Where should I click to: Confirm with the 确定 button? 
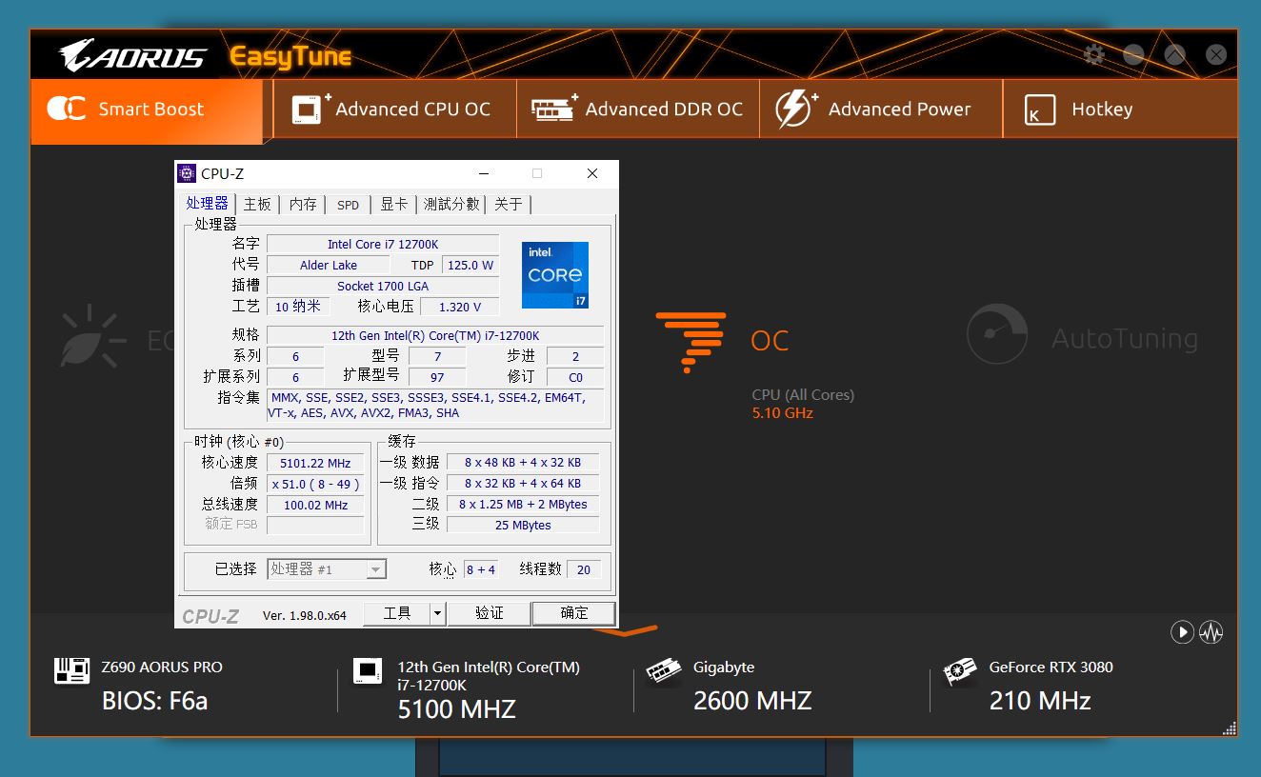[x=574, y=613]
